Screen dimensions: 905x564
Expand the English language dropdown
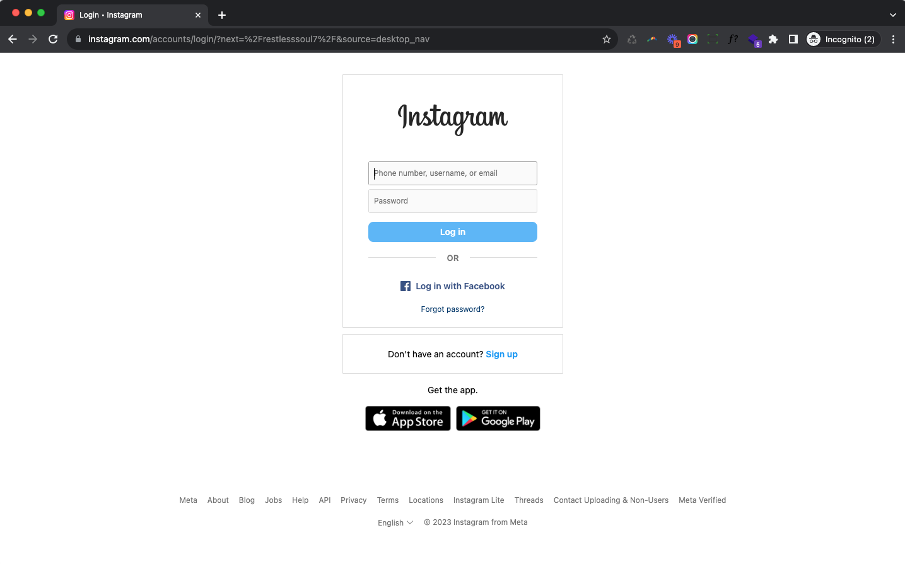coord(395,522)
